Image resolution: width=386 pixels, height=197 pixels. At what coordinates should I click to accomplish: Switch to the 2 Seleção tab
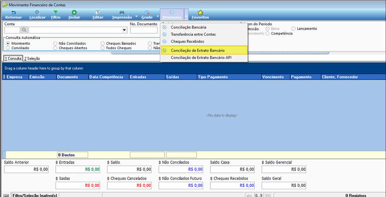tap(32, 59)
